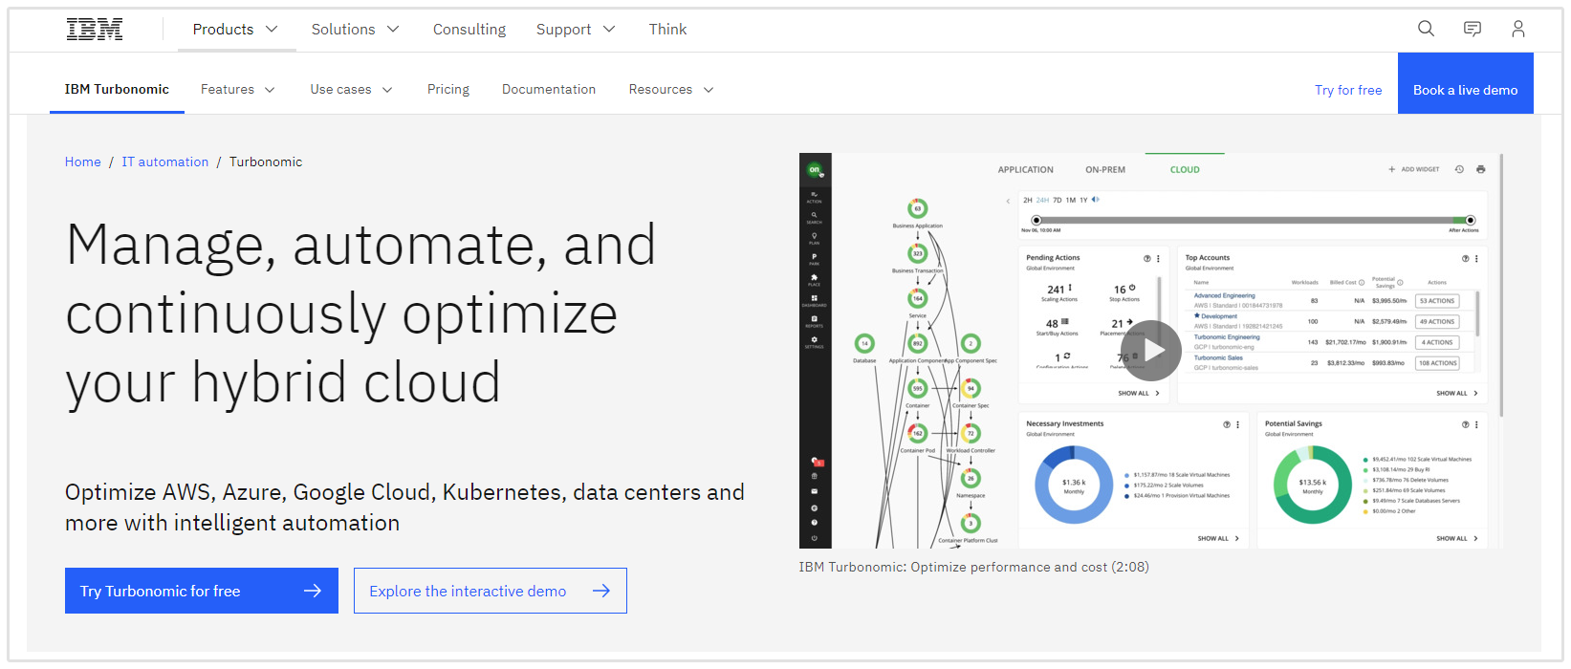Select the Pricing tab

tap(448, 89)
